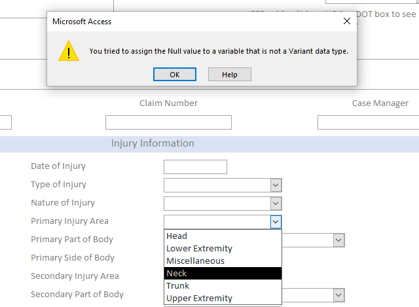Choose Miscellaneous in the injury area list
This screenshot has width=419, height=307.
[x=223, y=261]
